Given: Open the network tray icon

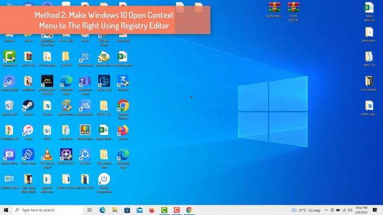Looking at the screenshot, I should click(x=344, y=210).
